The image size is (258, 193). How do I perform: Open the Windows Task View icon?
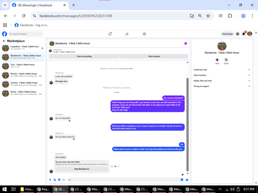[13, 189]
